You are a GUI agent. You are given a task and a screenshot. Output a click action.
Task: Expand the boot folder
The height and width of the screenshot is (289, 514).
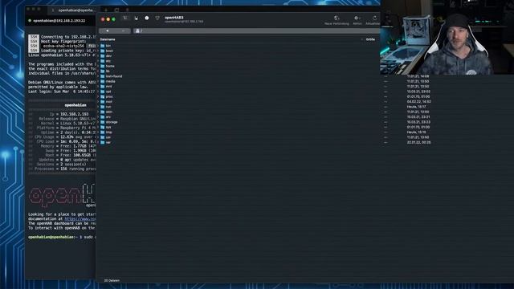pyautogui.click(x=98, y=51)
